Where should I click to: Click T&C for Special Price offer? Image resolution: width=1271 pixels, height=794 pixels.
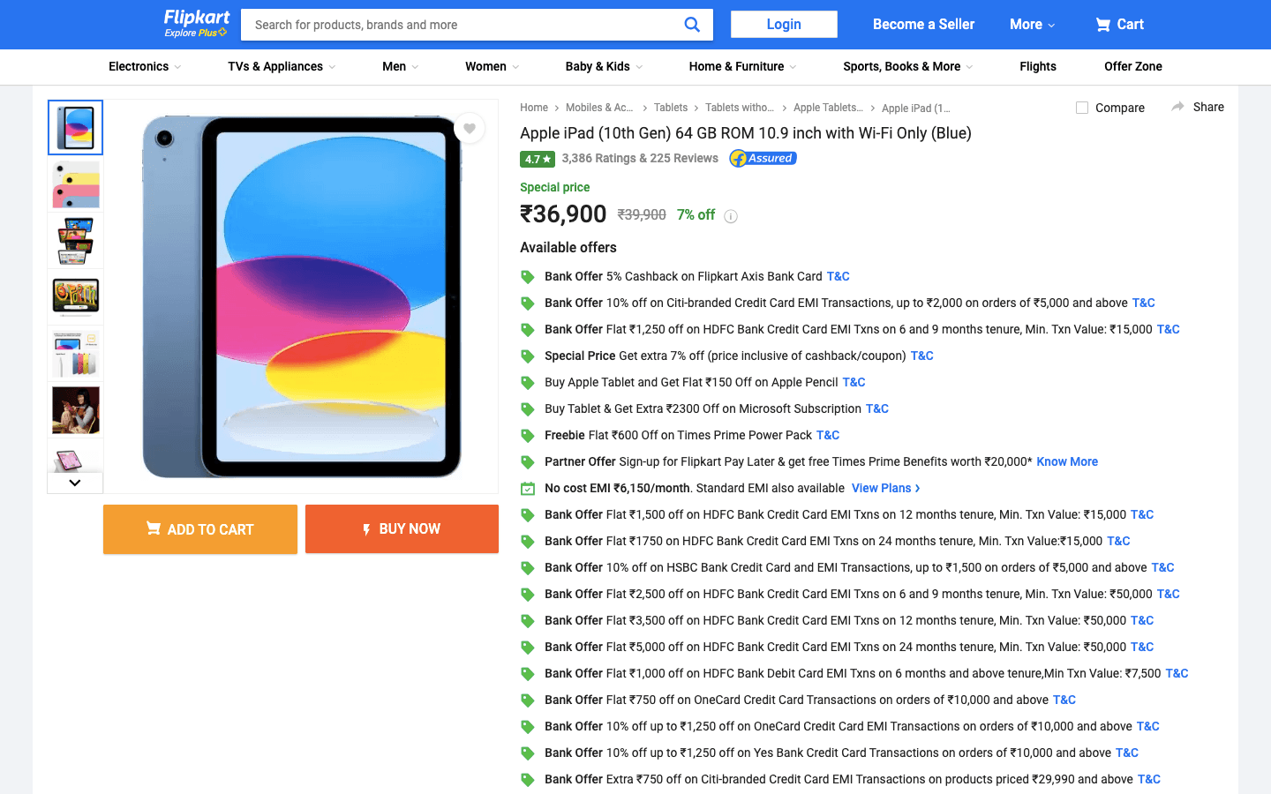[921, 356]
